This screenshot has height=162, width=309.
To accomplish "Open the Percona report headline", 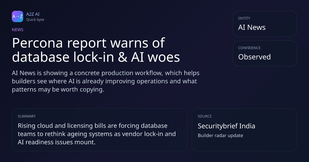I will [x=96, y=50].
